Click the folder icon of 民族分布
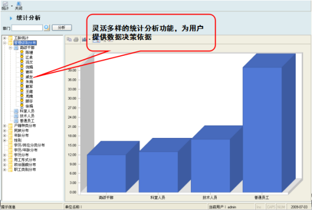The image size is (312, 210). point(10,131)
